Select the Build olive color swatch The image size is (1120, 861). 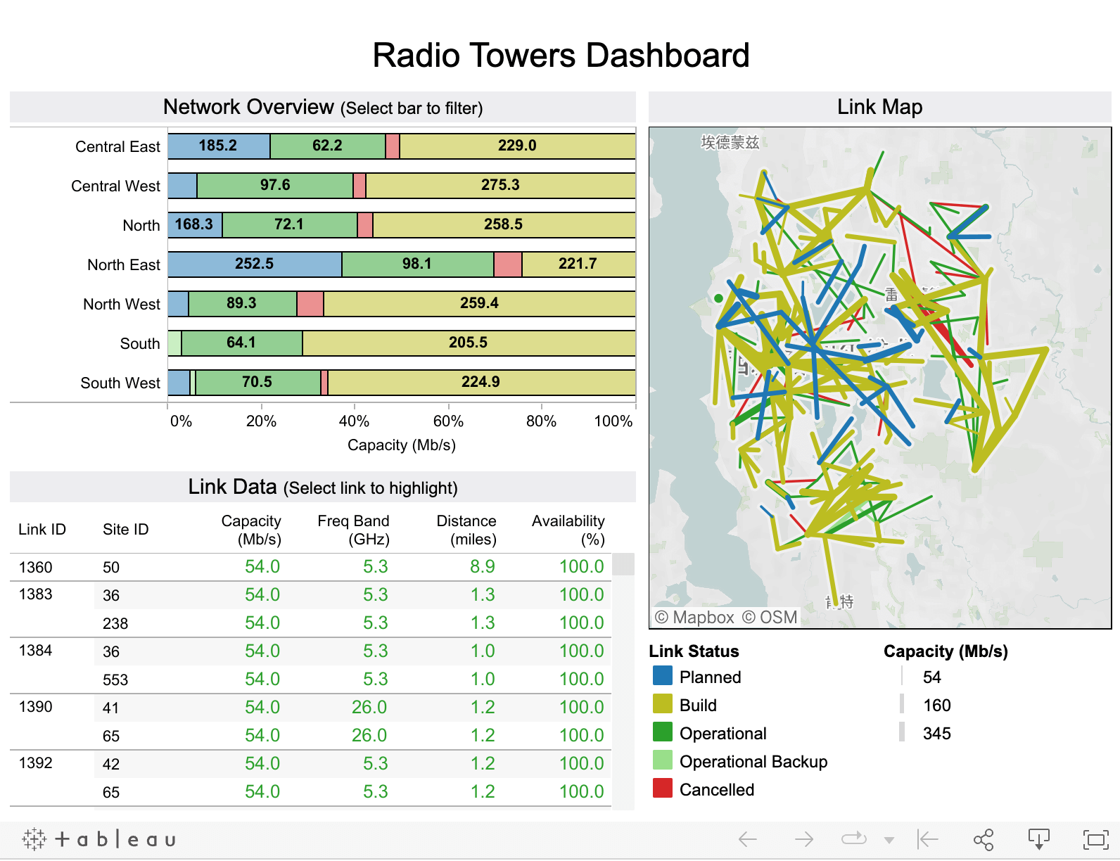point(663,704)
